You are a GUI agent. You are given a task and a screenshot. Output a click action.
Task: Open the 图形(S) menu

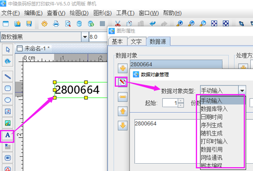pos(102,13)
